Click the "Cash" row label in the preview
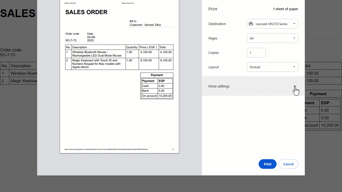The image size is (342, 192). [x=146, y=86]
